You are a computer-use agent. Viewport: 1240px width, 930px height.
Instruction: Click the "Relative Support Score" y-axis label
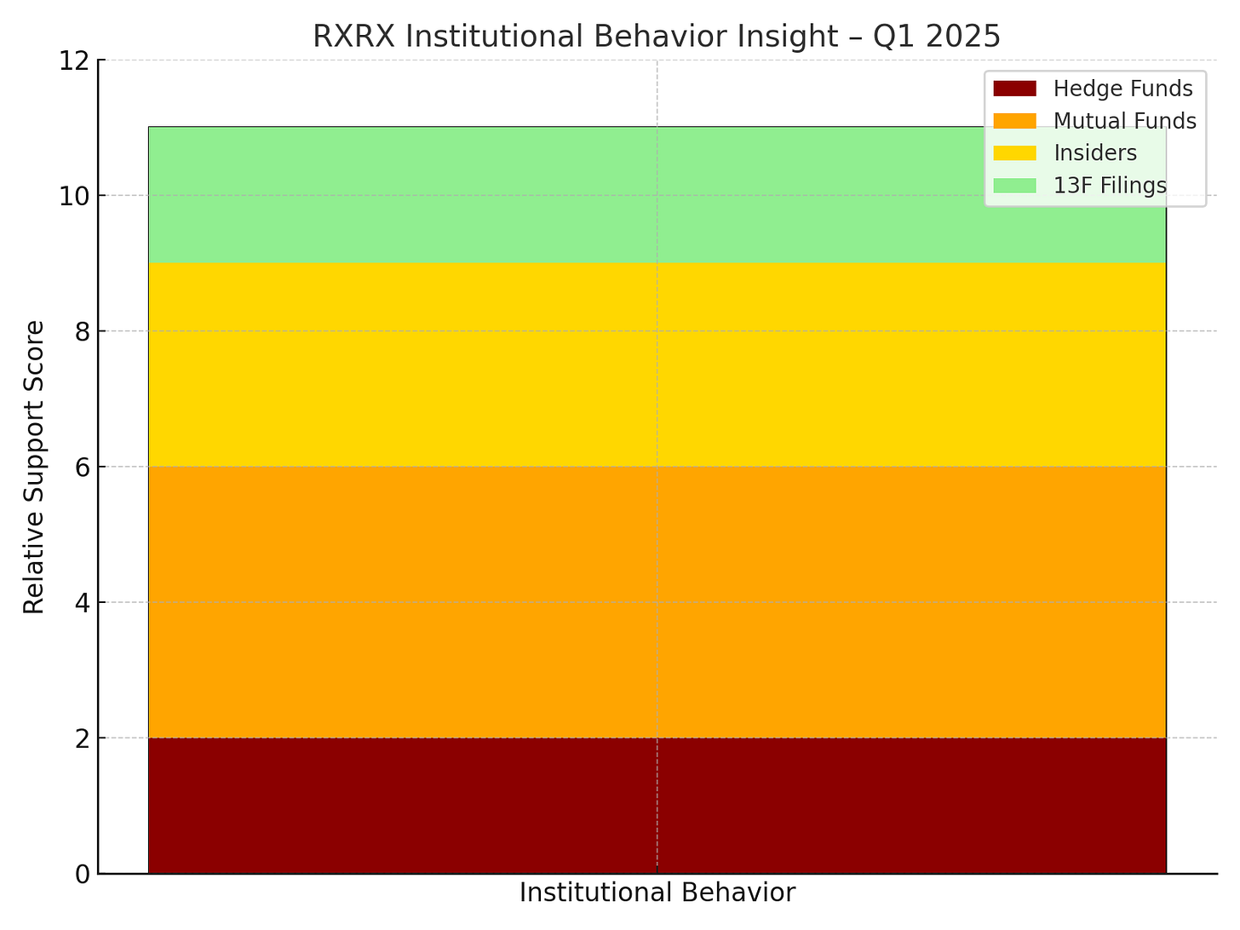(34, 467)
